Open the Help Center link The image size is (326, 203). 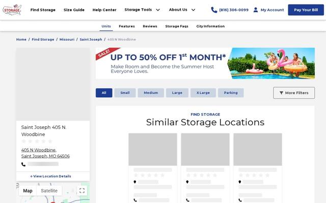pyautogui.click(x=104, y=10)
